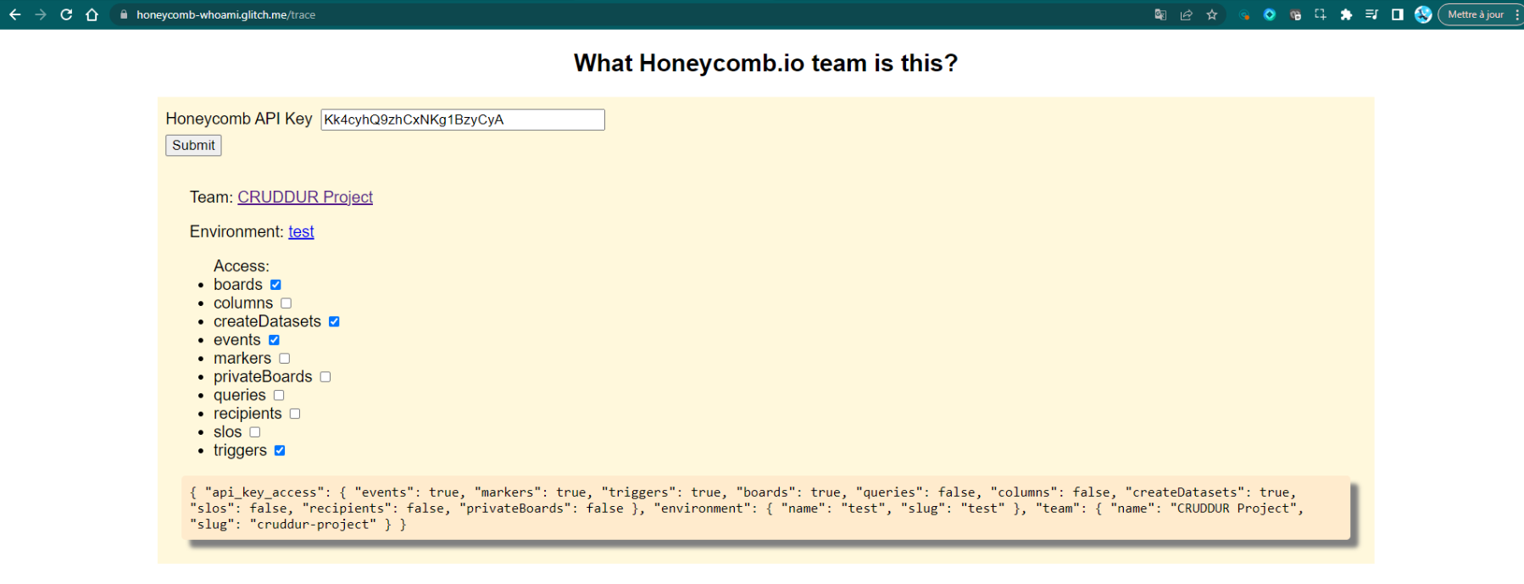View site info via the padlock icon
Viewport: 1524px width, 584px height.
(x=124, y=14)
